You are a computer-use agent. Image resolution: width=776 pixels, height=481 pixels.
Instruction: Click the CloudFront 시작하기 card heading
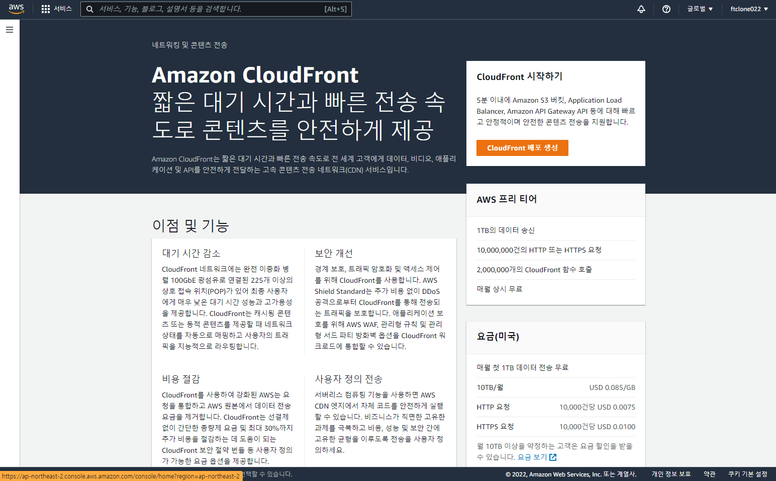[x=520, y=76]
